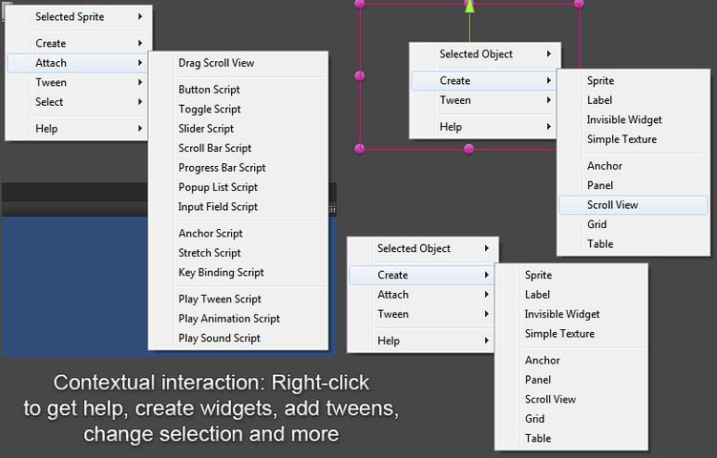This screenshot has height=458, width=717.
Task: Select Button Script menu entry
Action: 209,90
